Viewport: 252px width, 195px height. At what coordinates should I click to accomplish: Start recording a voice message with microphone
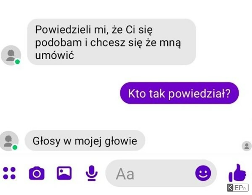tap(91, 173)
